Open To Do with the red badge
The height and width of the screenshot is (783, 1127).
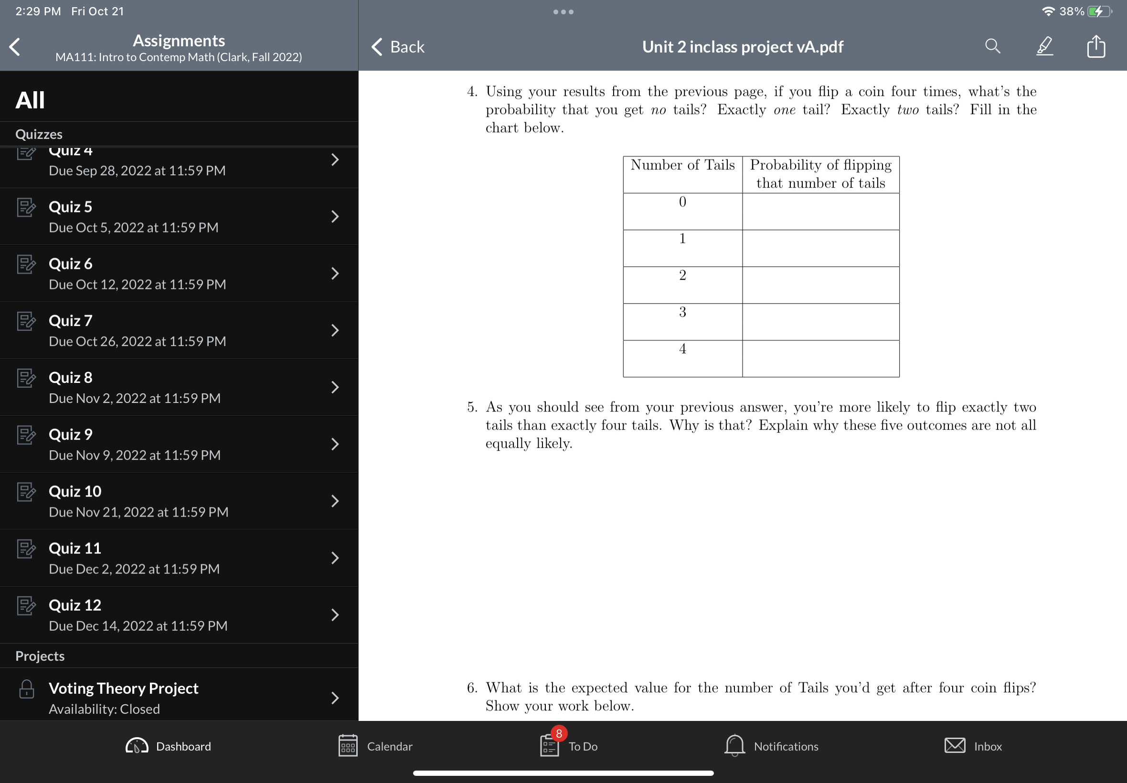550,746
